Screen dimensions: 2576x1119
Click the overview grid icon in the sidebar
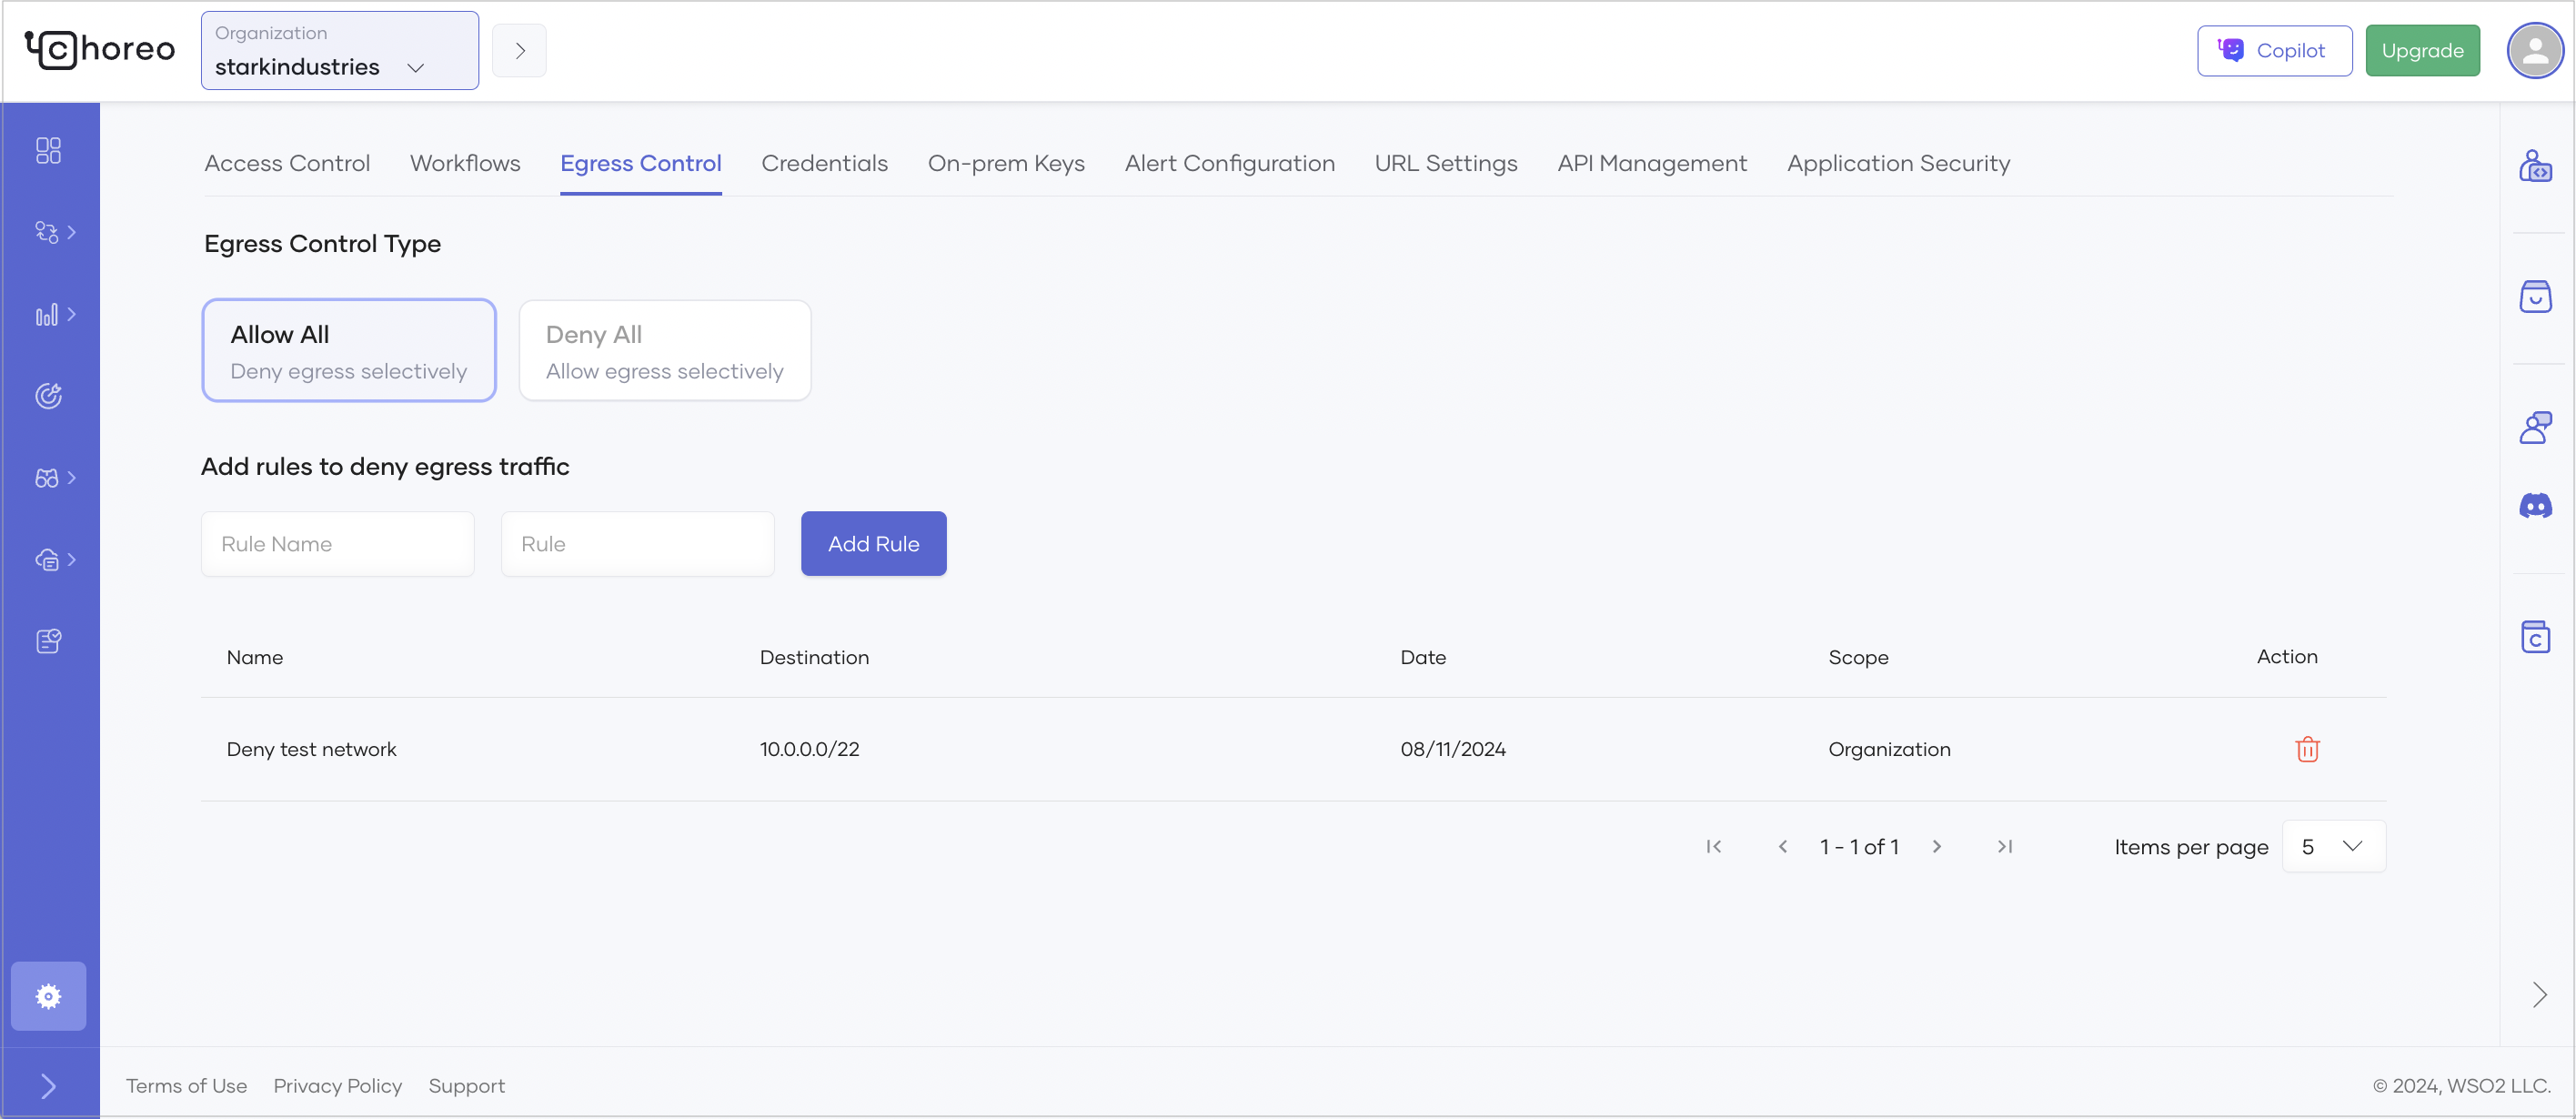tap(48, 150)
